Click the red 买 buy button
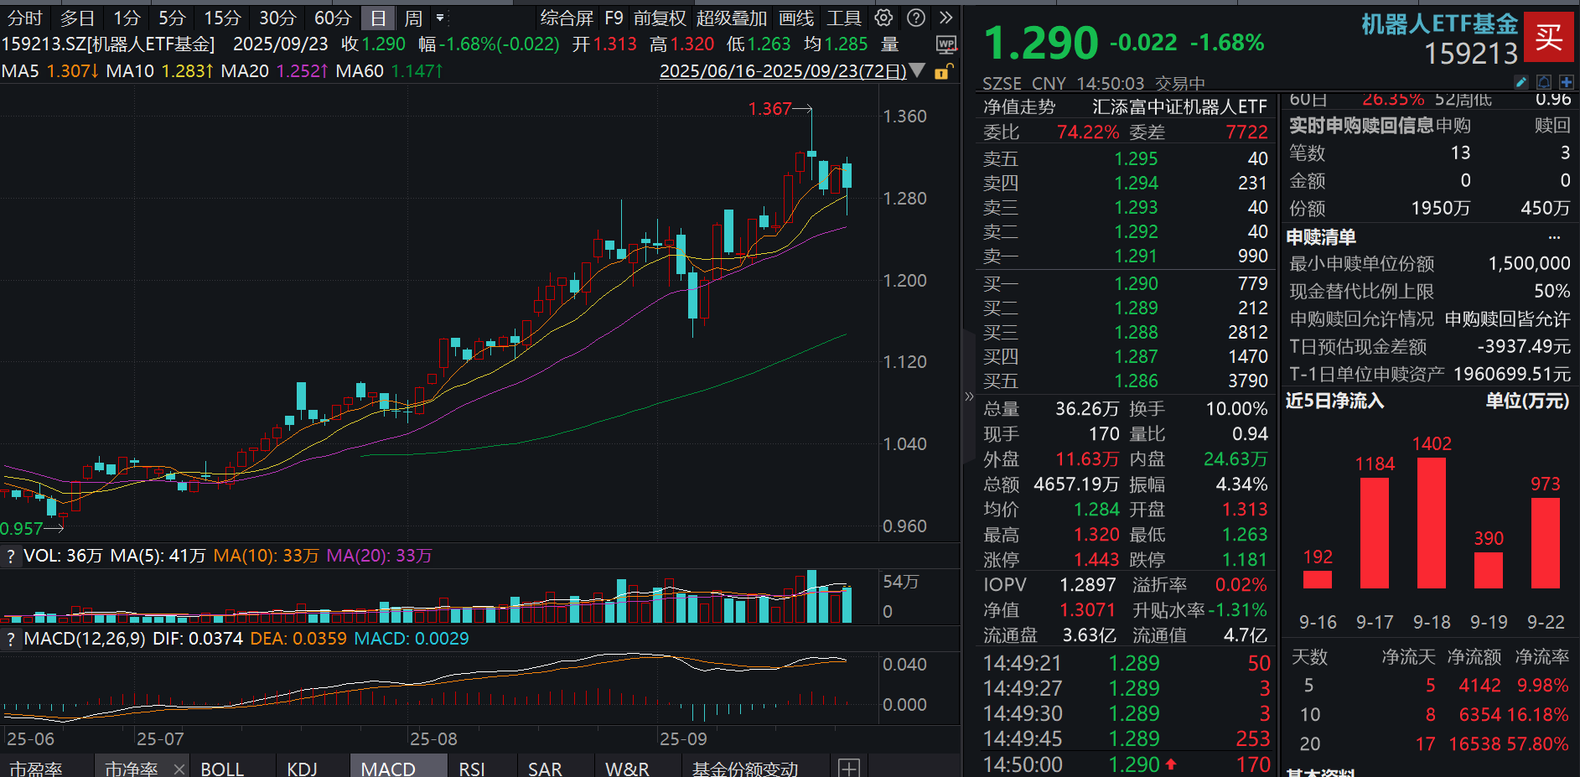Image resolution: width=1580 pixels, height=777 pixels. pos(1550,37)
